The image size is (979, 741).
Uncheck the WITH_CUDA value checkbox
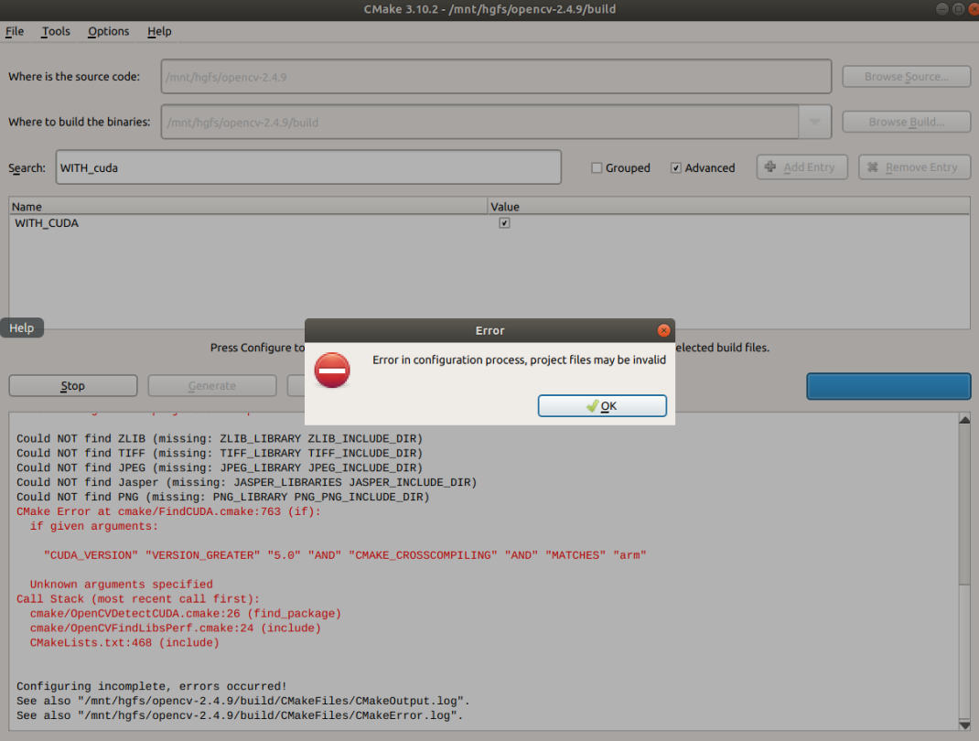504,223
